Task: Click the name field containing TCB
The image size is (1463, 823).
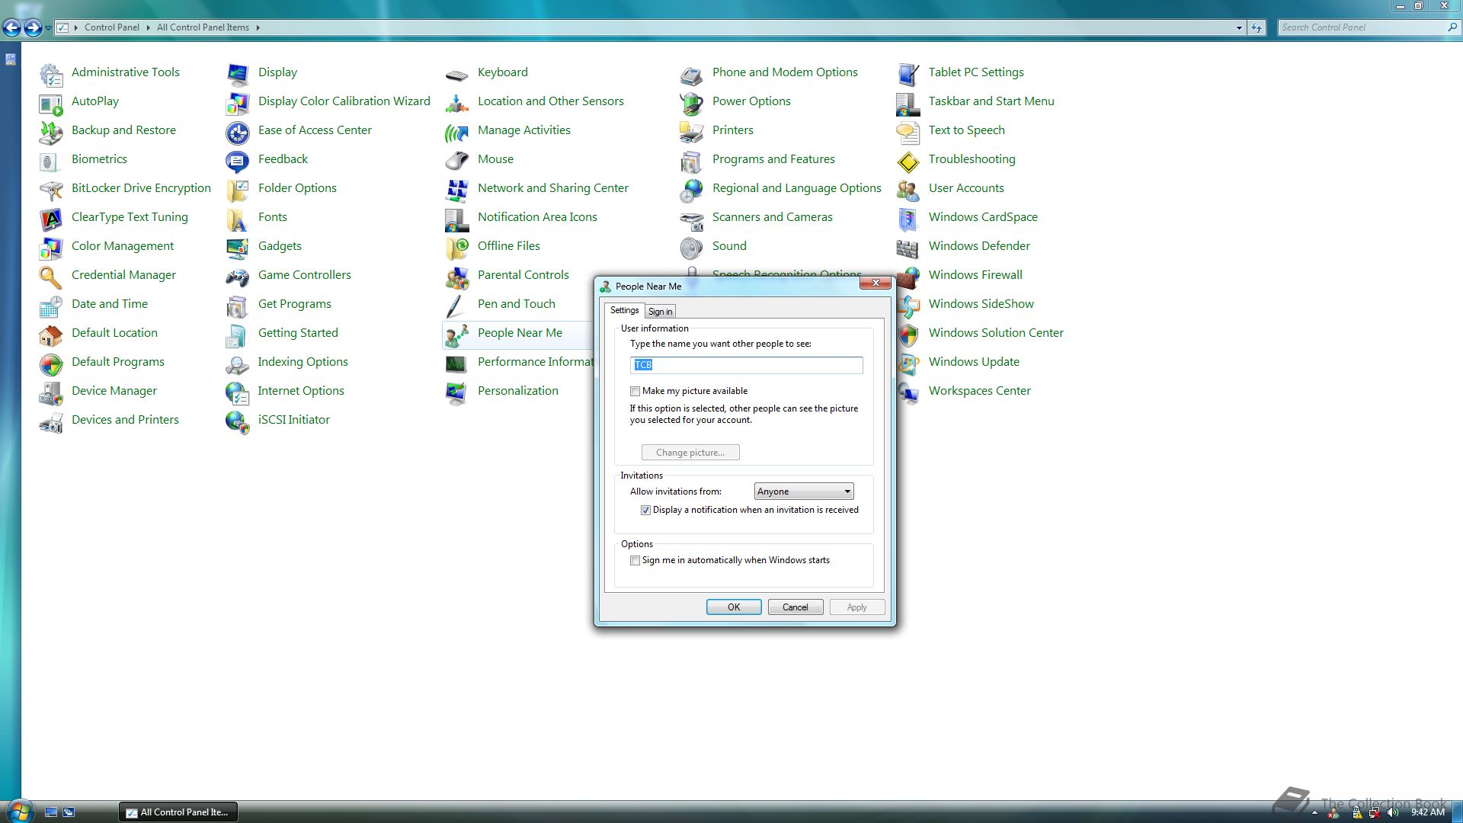Action: coord(746,365)
